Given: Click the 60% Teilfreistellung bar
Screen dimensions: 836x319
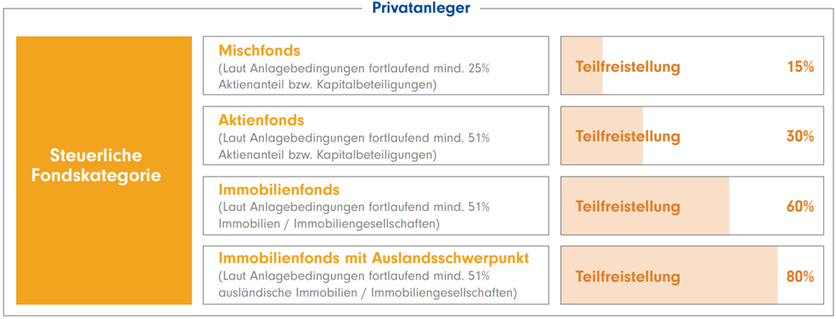Looking at the screenshot, I should pyautogui.click(x=692, y=206).
